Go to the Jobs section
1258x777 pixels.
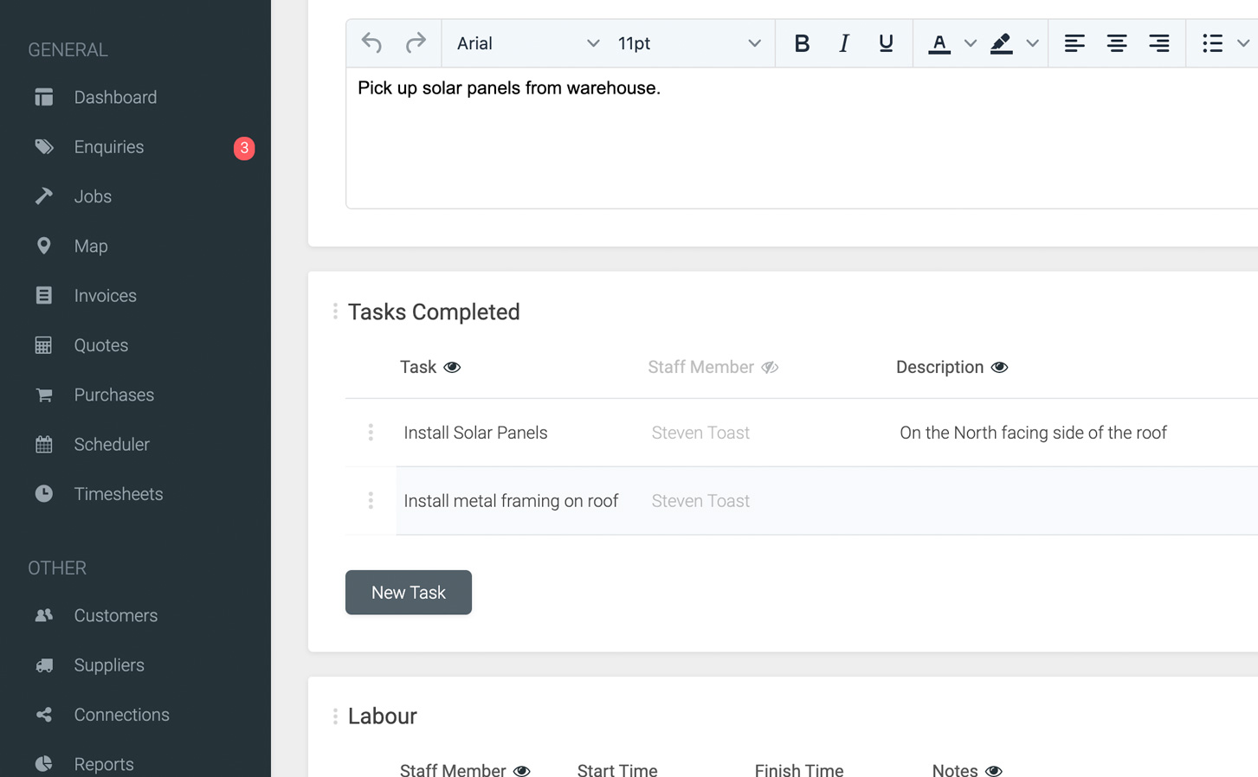pos(93,196)
